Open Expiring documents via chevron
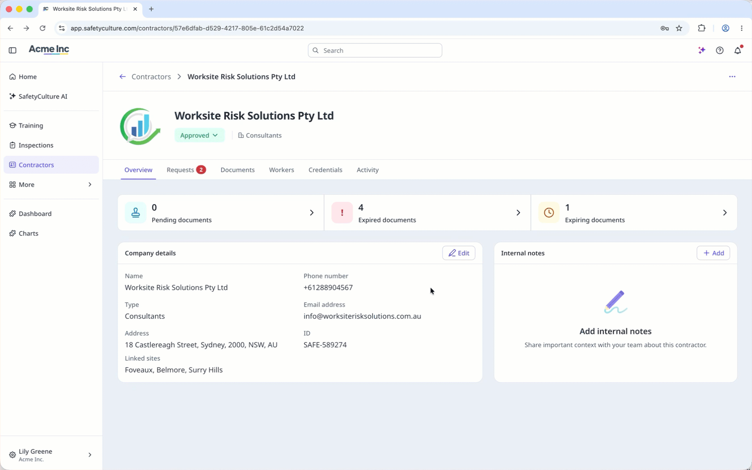Viewport: 752px width, 470px height. click(725, 213)
